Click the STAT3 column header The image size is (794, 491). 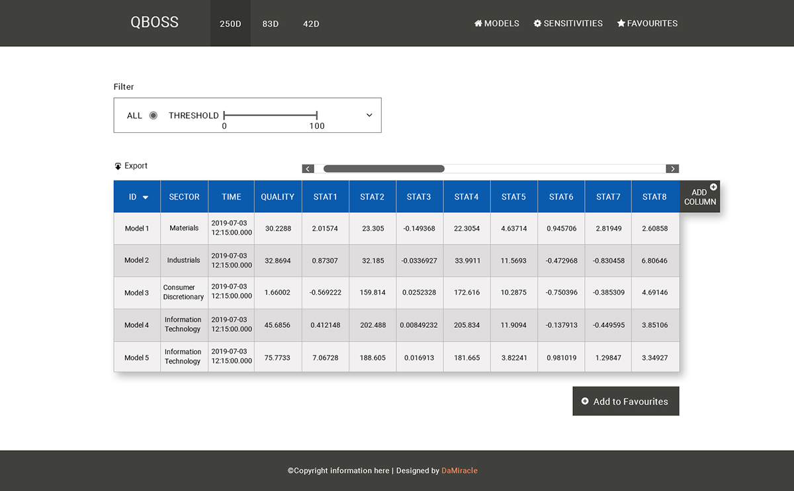click(x=419, y=197)
